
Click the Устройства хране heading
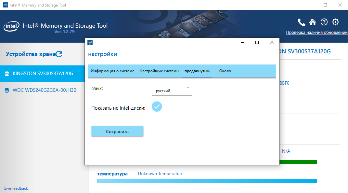[x=31, y=54]
